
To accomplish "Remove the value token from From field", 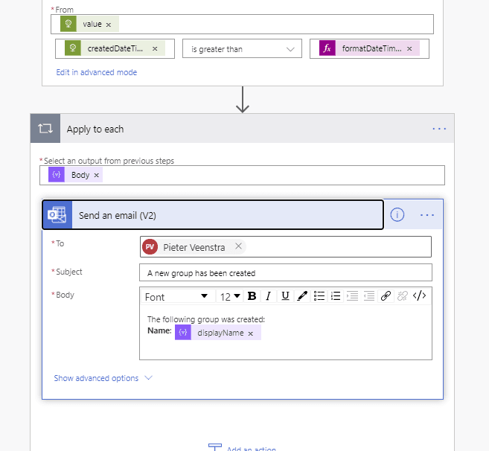I will click(x=109, y=25).
